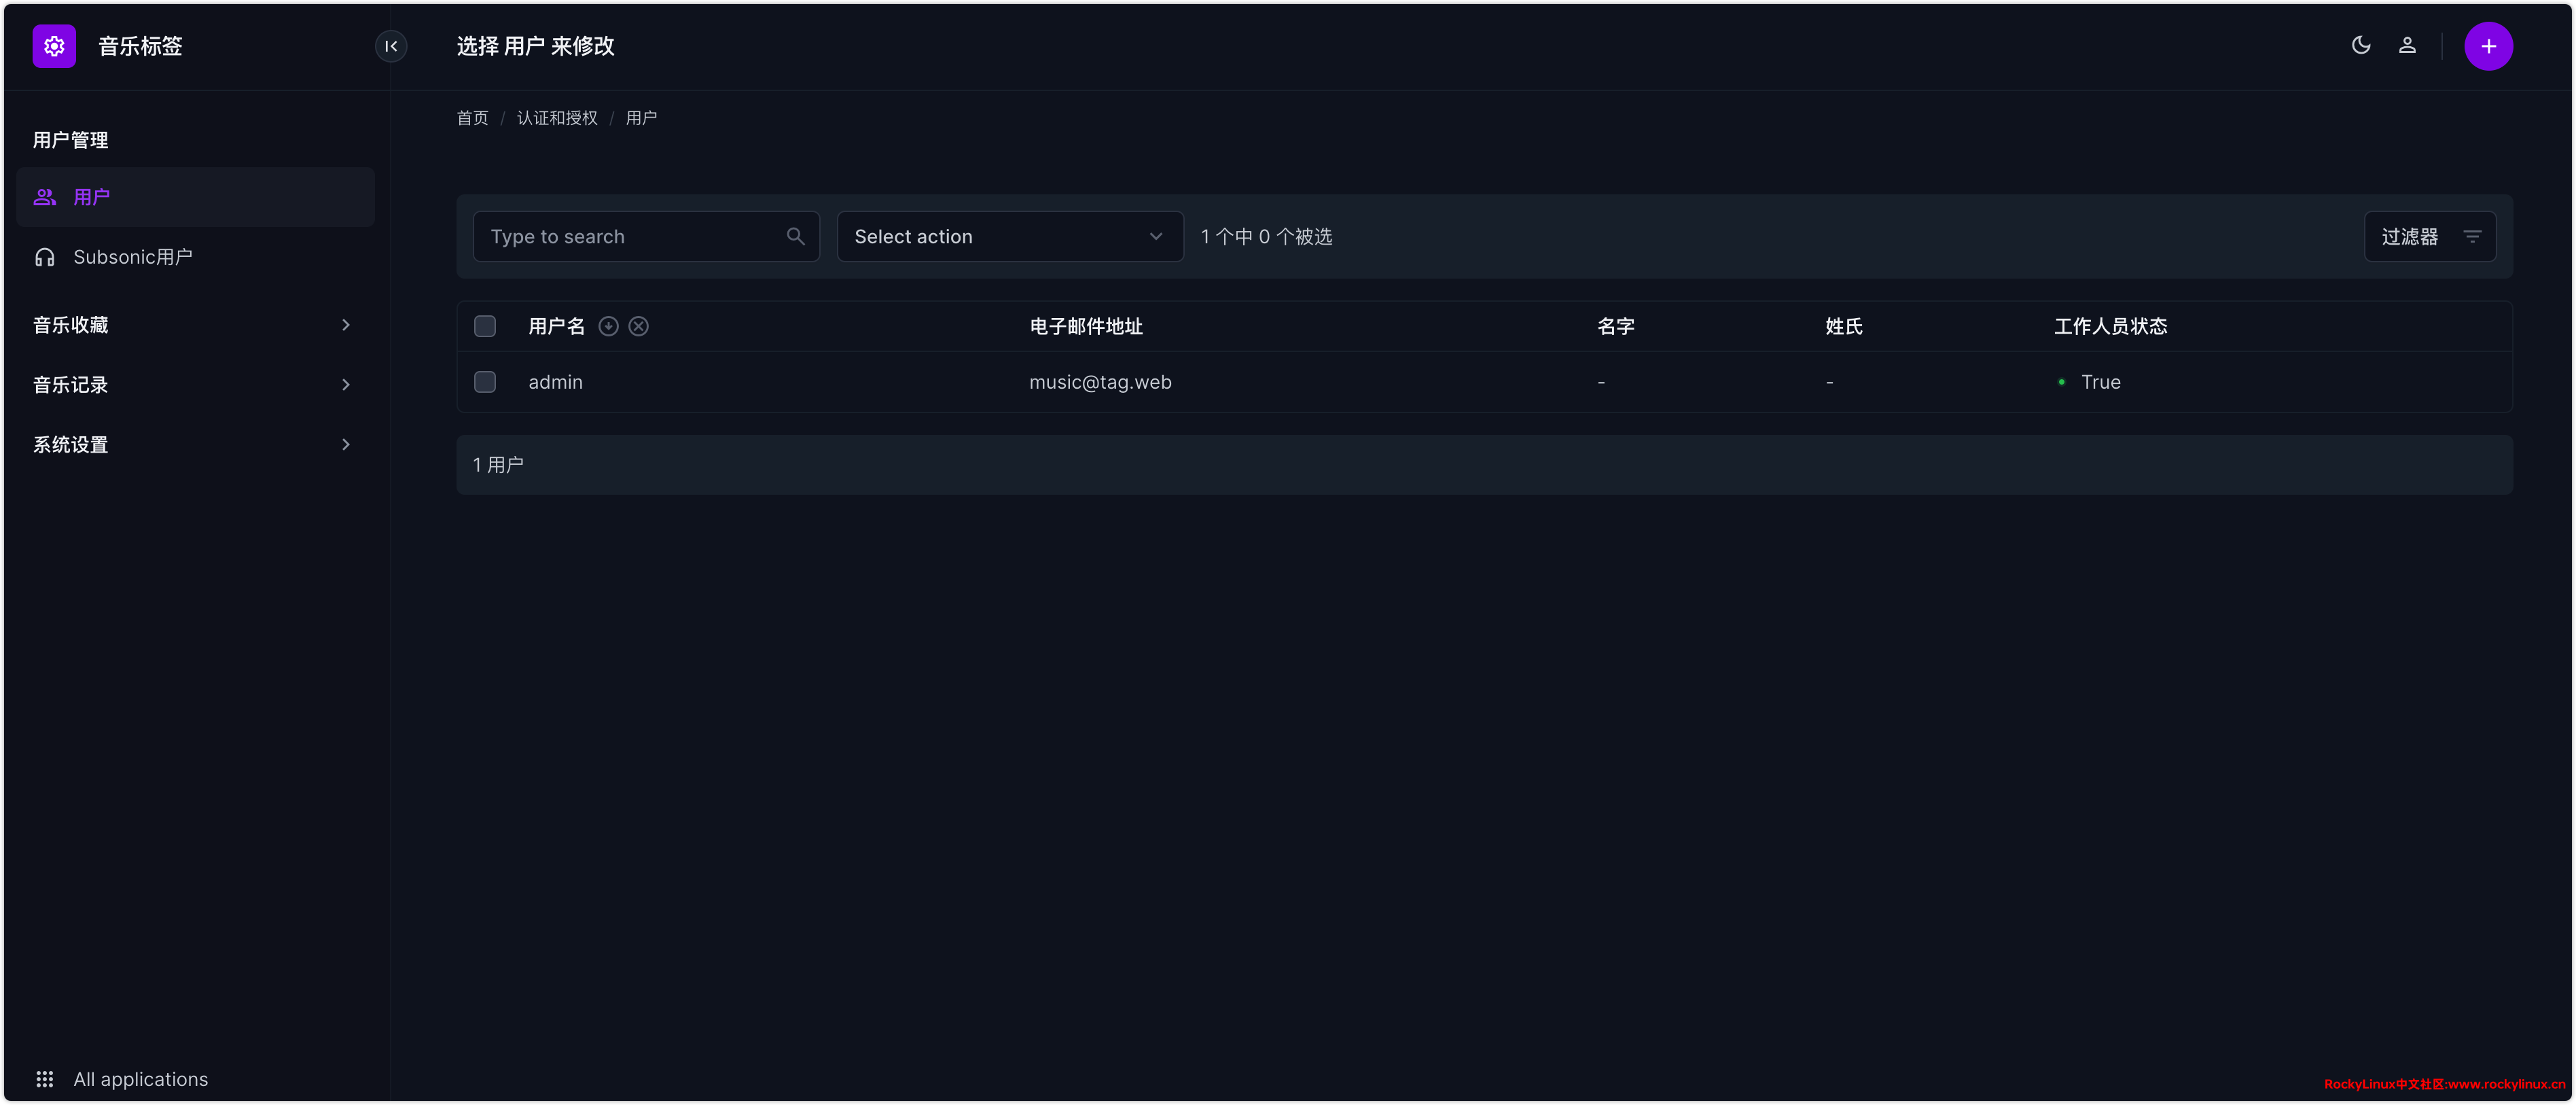Open the user account profile icon
Viewport: 2576px width, 1105px height.
coord(2407,45)
